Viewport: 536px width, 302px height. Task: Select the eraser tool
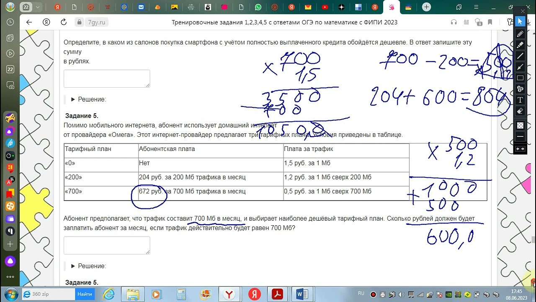(520, 111)
